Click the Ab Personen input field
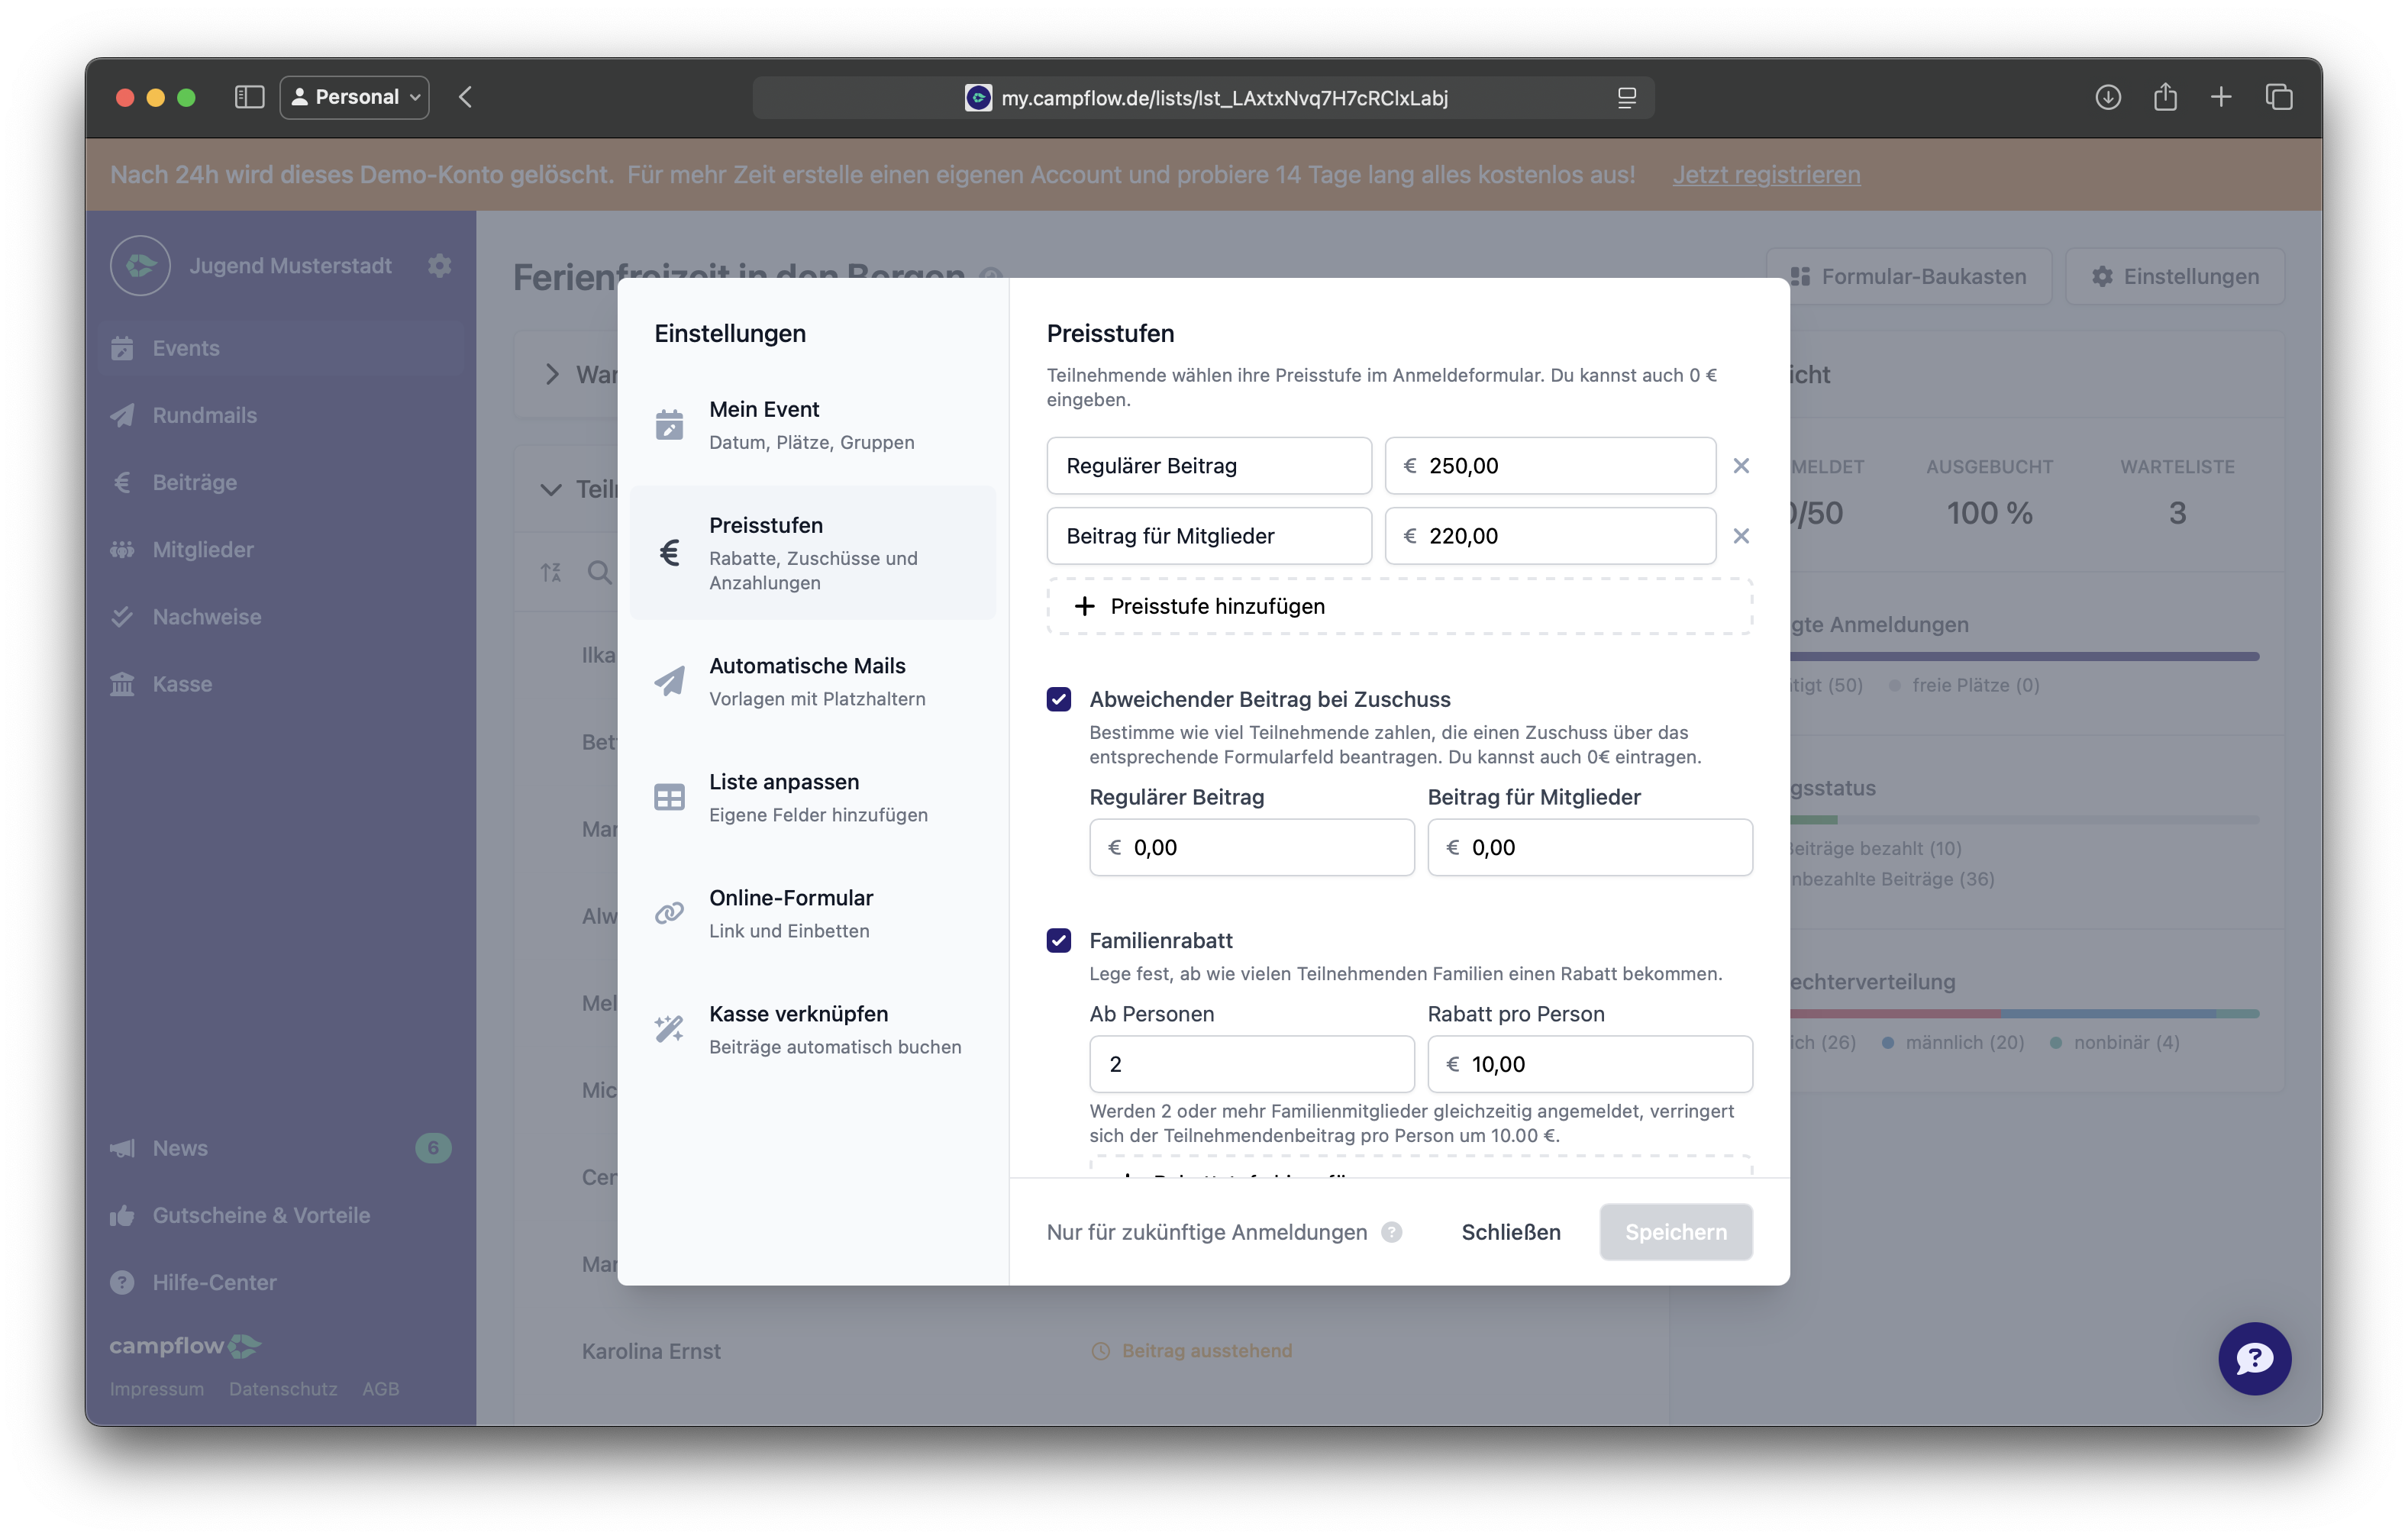Viewport: 2408px width, 1539px height. tap(1251, 1064)
